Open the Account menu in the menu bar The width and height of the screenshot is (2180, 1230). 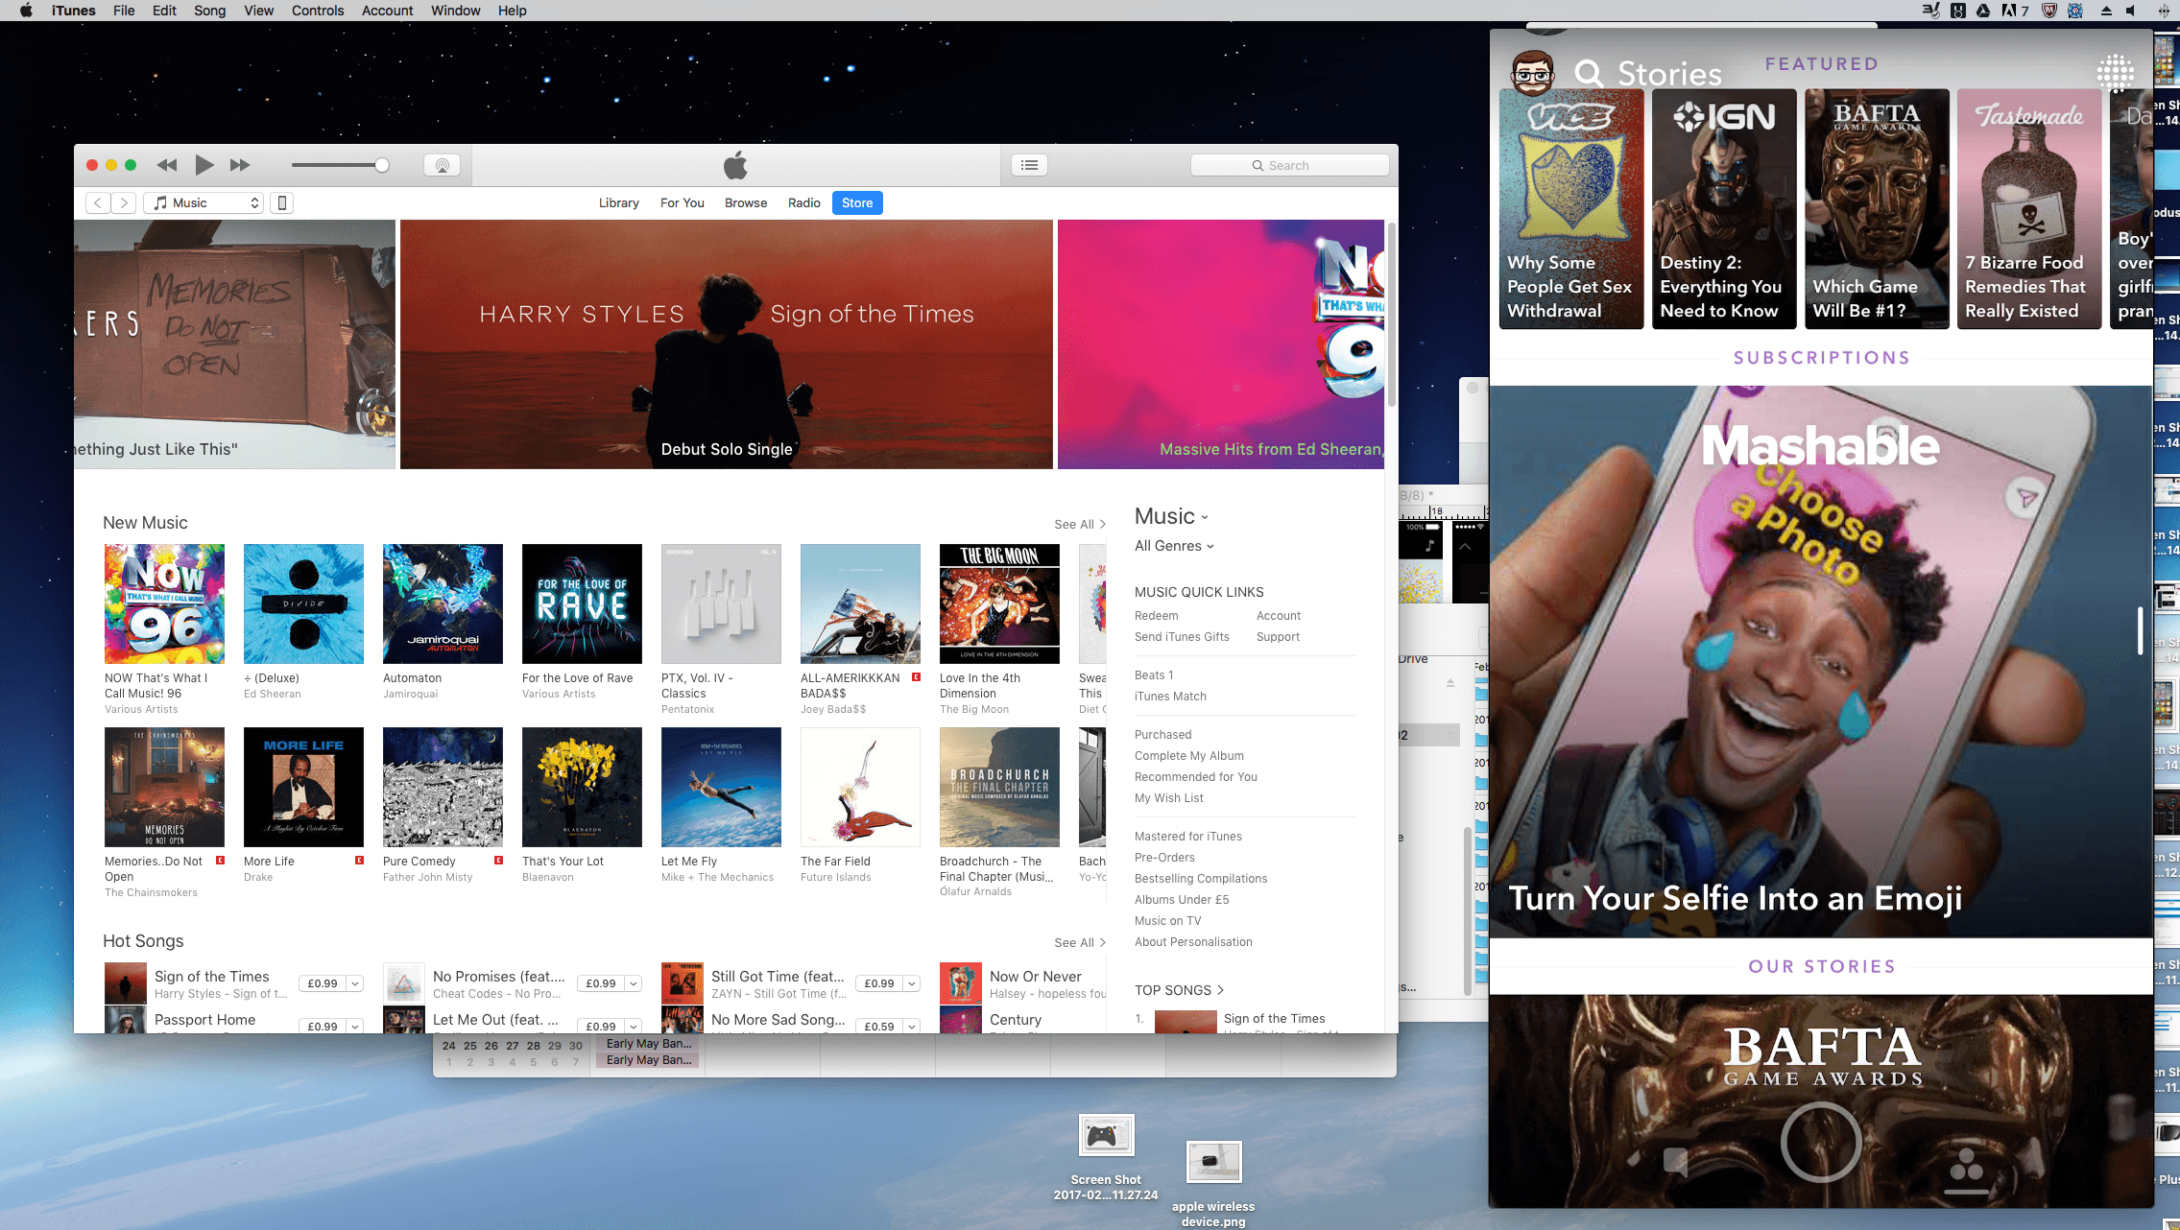(388, 11)
